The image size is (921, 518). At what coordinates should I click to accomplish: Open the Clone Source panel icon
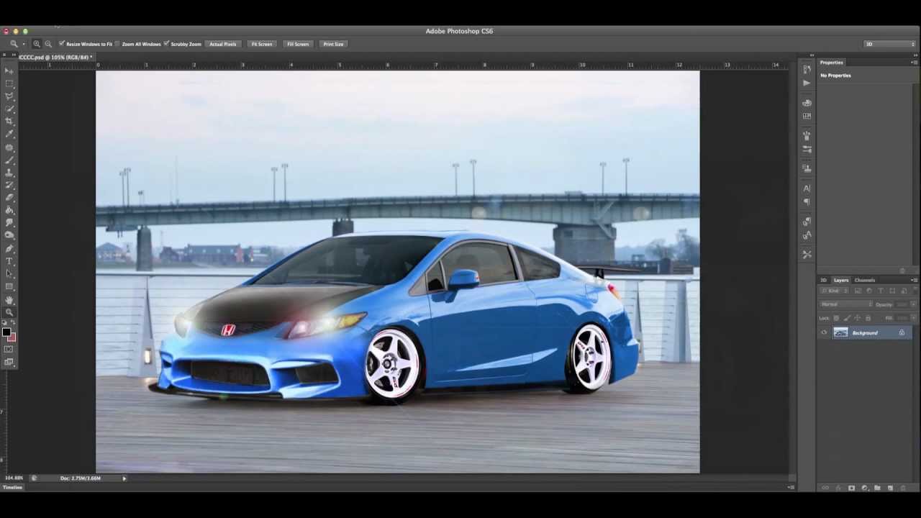point(807,168)
